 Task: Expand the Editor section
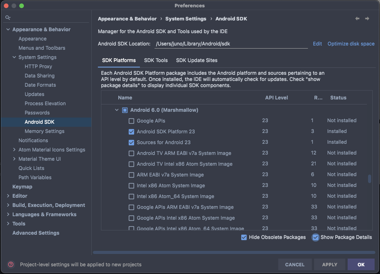pos(8,196)
